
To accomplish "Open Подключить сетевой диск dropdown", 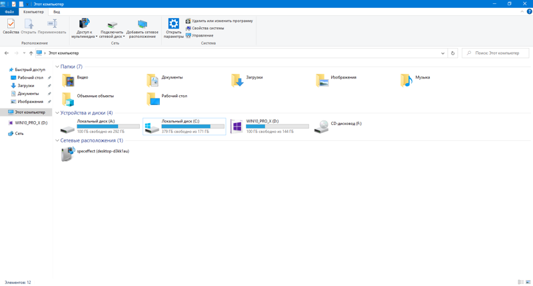I will point(112,29).
